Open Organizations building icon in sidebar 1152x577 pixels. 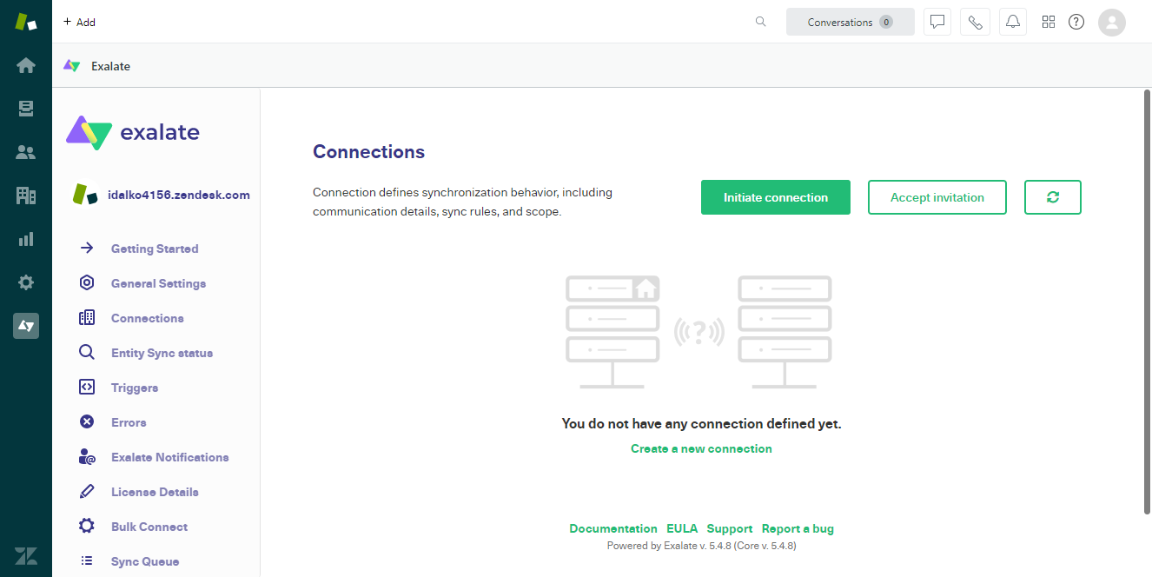[x=26, y=196]
